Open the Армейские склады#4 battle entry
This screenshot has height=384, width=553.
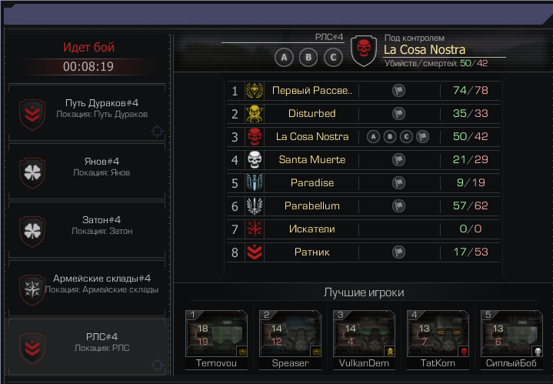(87, 289)
